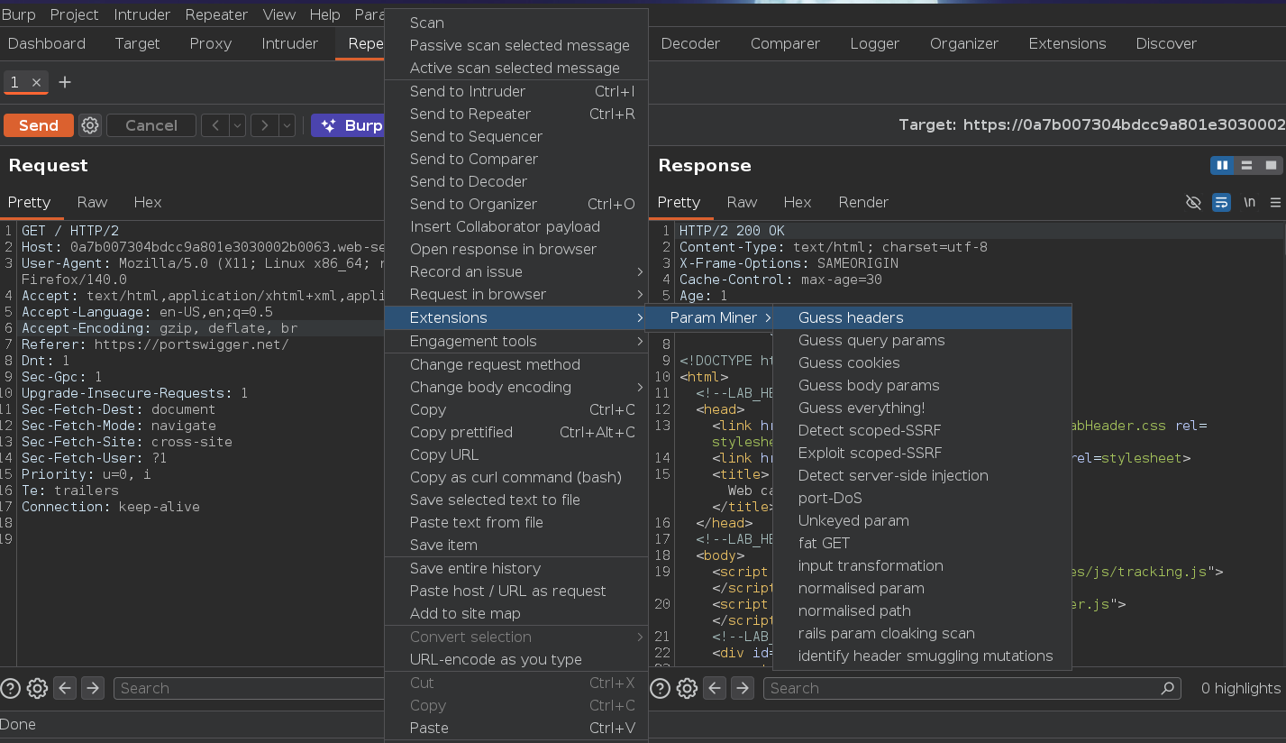Screen dimensions: 1286x743
Task: Toggle line wrap in Response panel
Action: pos(1221,202)
